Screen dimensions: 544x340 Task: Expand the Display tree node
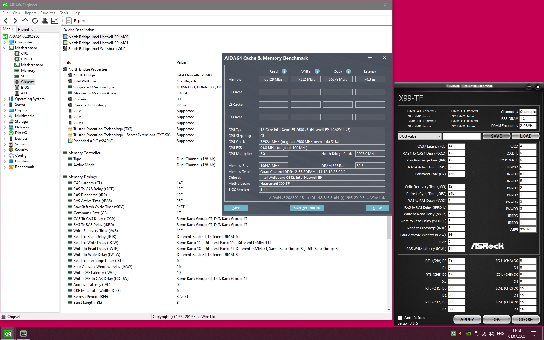[5, 110]
